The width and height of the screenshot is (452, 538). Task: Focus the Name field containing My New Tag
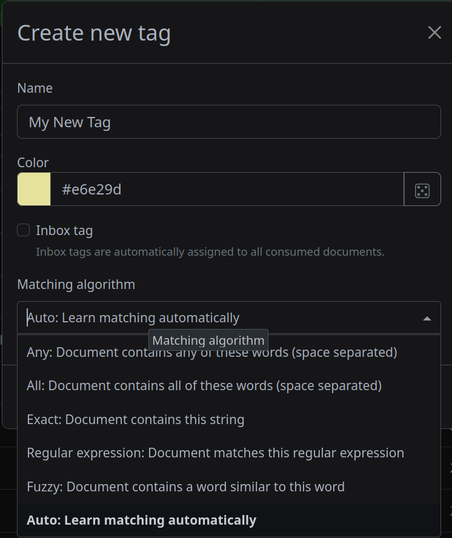228,122
